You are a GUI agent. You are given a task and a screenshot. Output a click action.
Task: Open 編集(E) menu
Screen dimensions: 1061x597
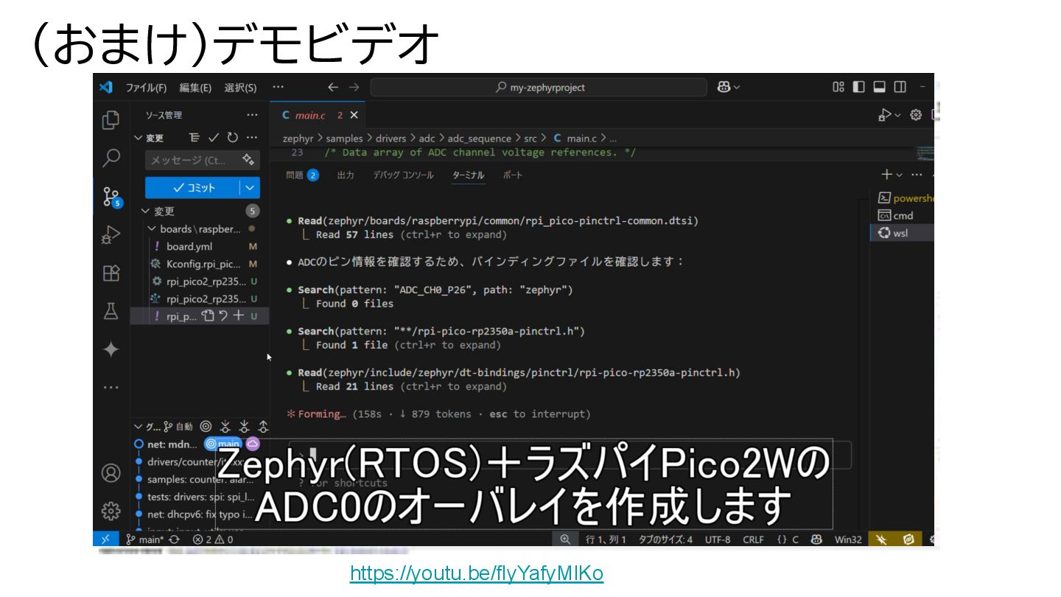coord(195,88)
